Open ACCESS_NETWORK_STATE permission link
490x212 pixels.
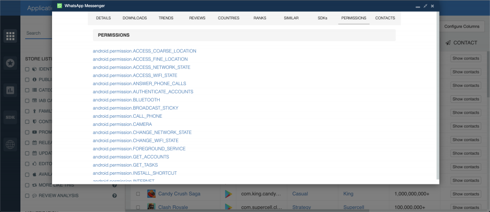[141, 67]
